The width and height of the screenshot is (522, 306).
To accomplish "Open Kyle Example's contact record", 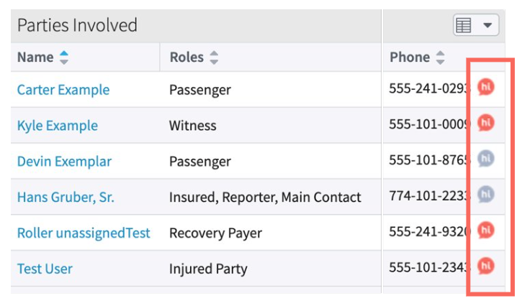I will (58, 126).
